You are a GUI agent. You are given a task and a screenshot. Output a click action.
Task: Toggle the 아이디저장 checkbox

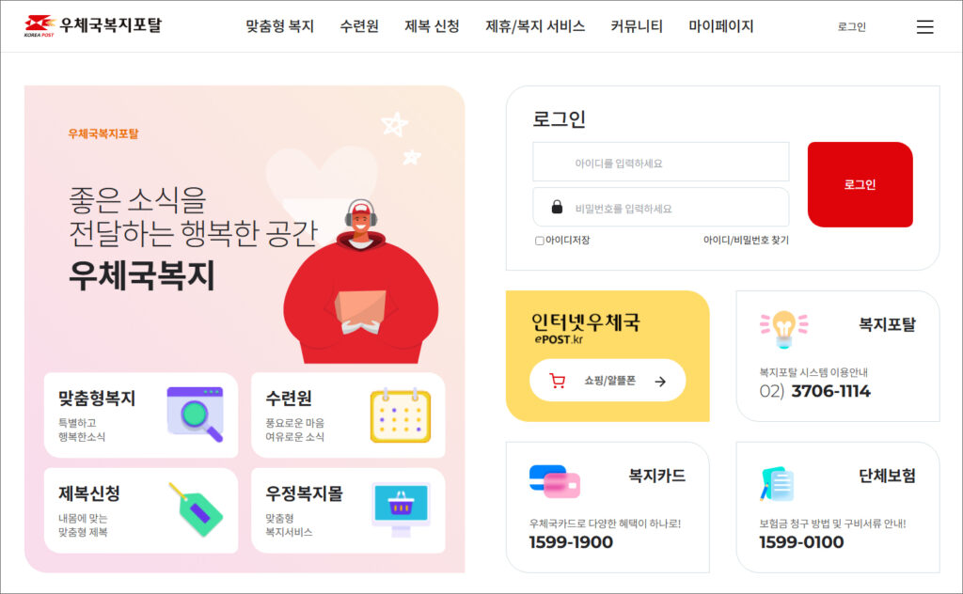pyautogui.click(x=539, y=241)
